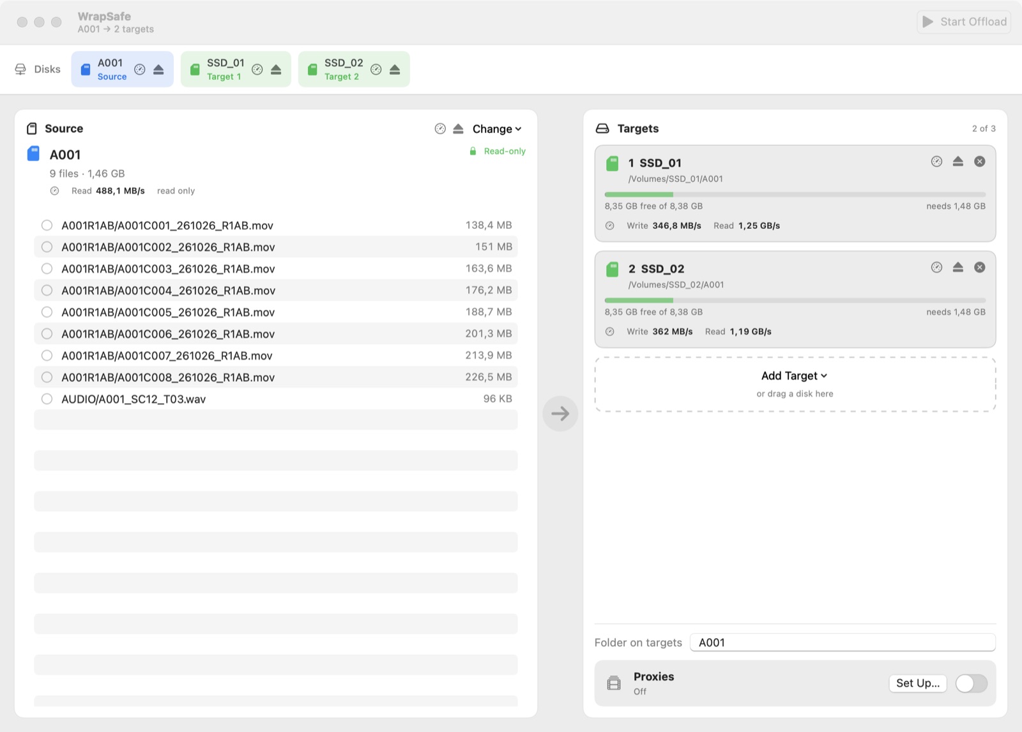Eject SSD_01 from its target card
The image size is (1022, 732).
(x=958, y=162)
